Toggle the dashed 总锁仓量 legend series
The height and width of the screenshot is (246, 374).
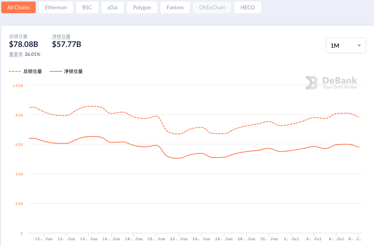coord(26,71)
